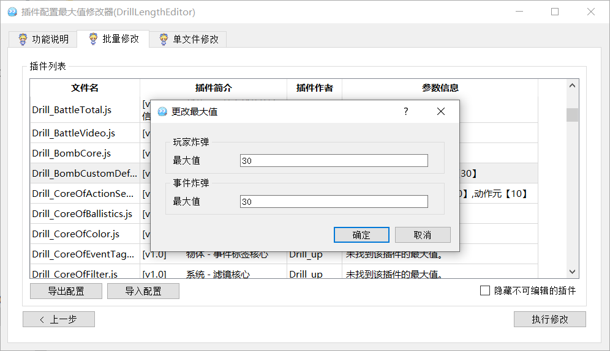Select the Drill_BattleTotal.js row
The height and width of the screenshot is (351, 610).
tap(72, 110)
